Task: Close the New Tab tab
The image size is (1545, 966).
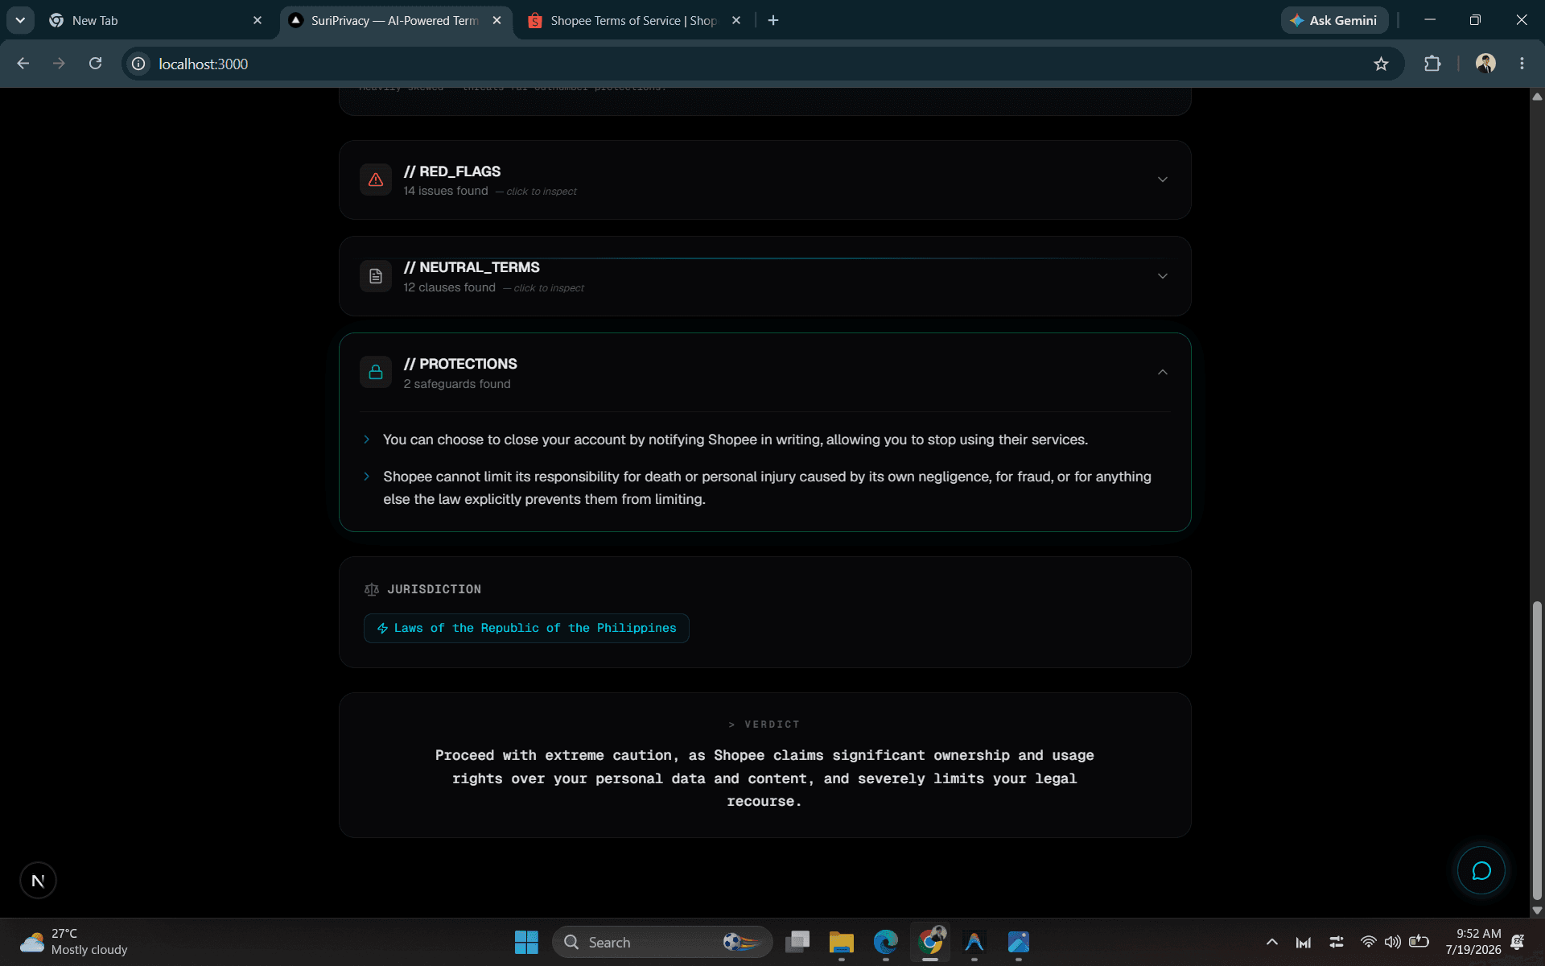Action: (x=257, y=20)
